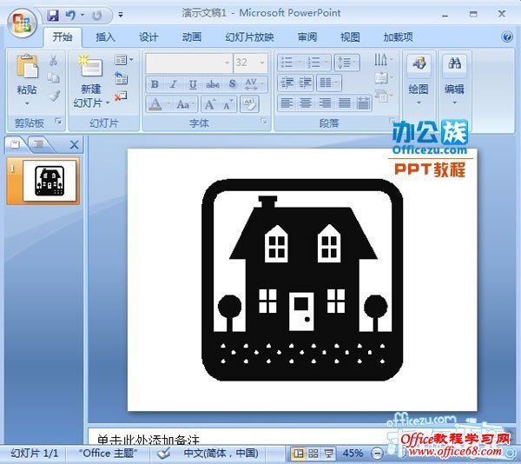Screen dimensions: 521x464
Task: Cut selection with scissors icon
Action: coord(53,61)
